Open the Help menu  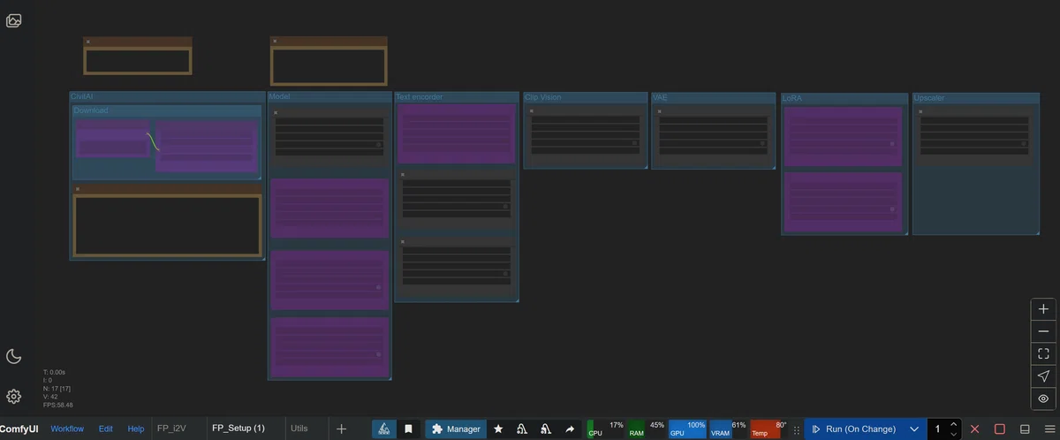pos(136,429)
